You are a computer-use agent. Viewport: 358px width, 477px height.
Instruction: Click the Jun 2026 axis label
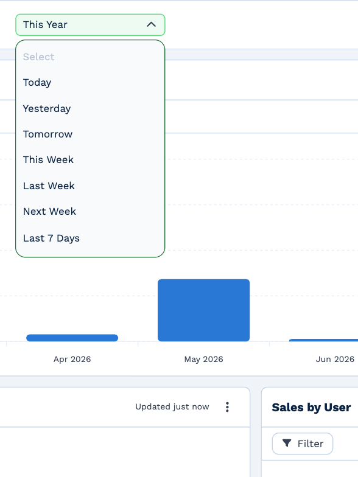point(335,359)
